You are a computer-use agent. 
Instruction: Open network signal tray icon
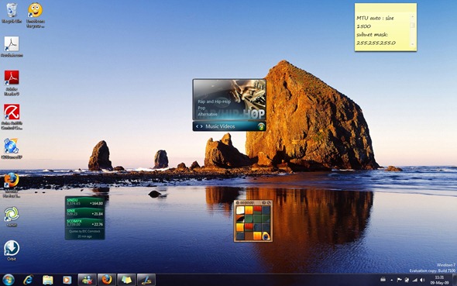414,280
